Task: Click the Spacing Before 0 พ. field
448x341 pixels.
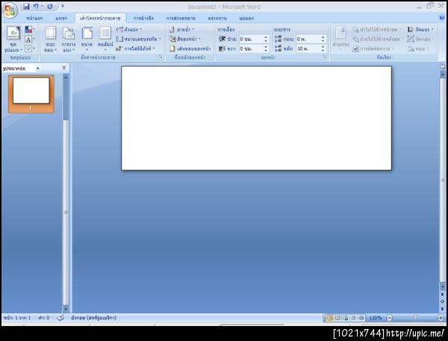Action: tap(311, 39)
